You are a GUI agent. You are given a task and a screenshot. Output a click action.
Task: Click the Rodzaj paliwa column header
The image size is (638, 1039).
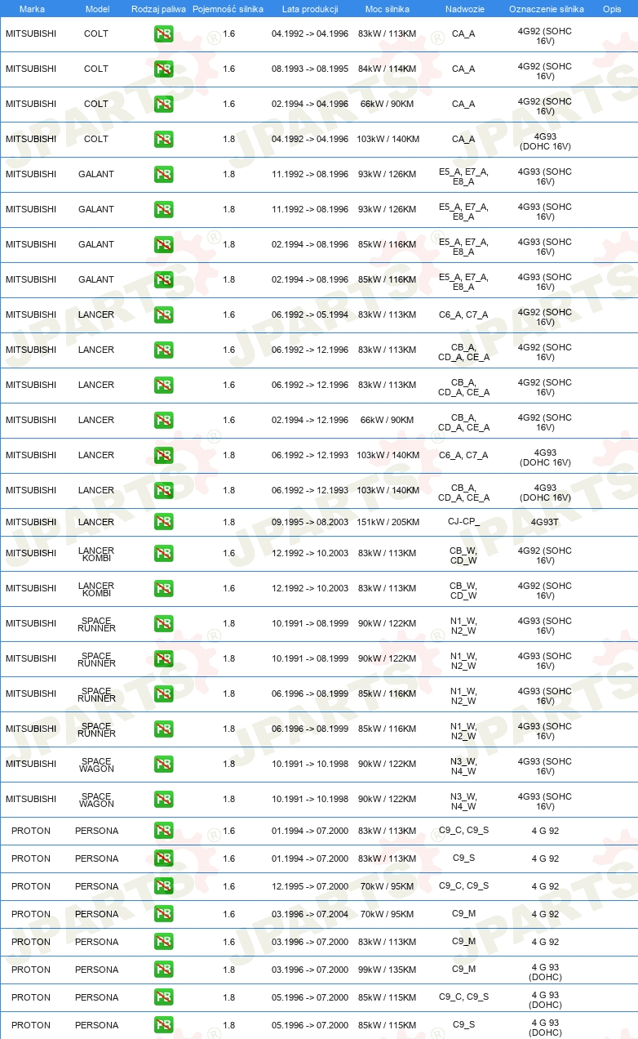click(158, 9)
